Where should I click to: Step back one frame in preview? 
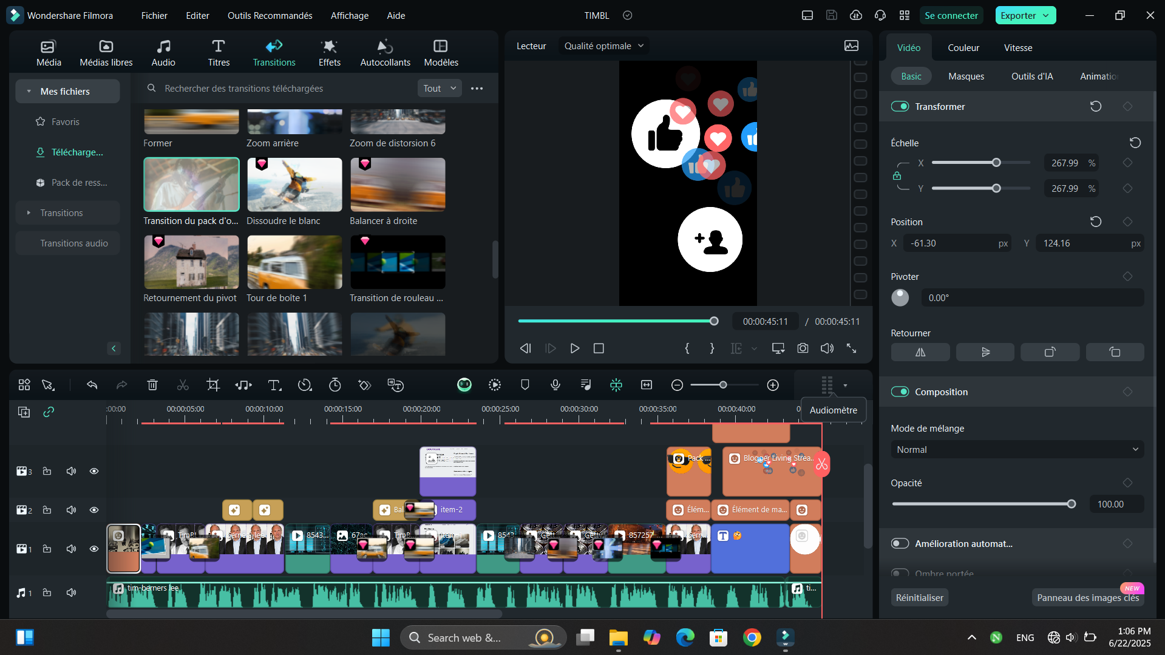click(x=526, y=348)
